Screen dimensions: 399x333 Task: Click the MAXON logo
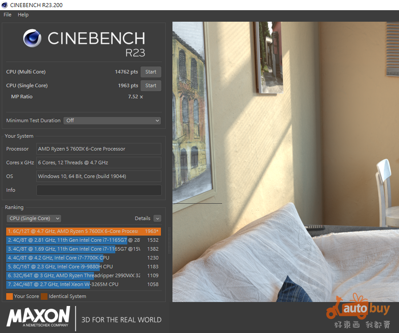pyautogui.click(x=39, y=317)
